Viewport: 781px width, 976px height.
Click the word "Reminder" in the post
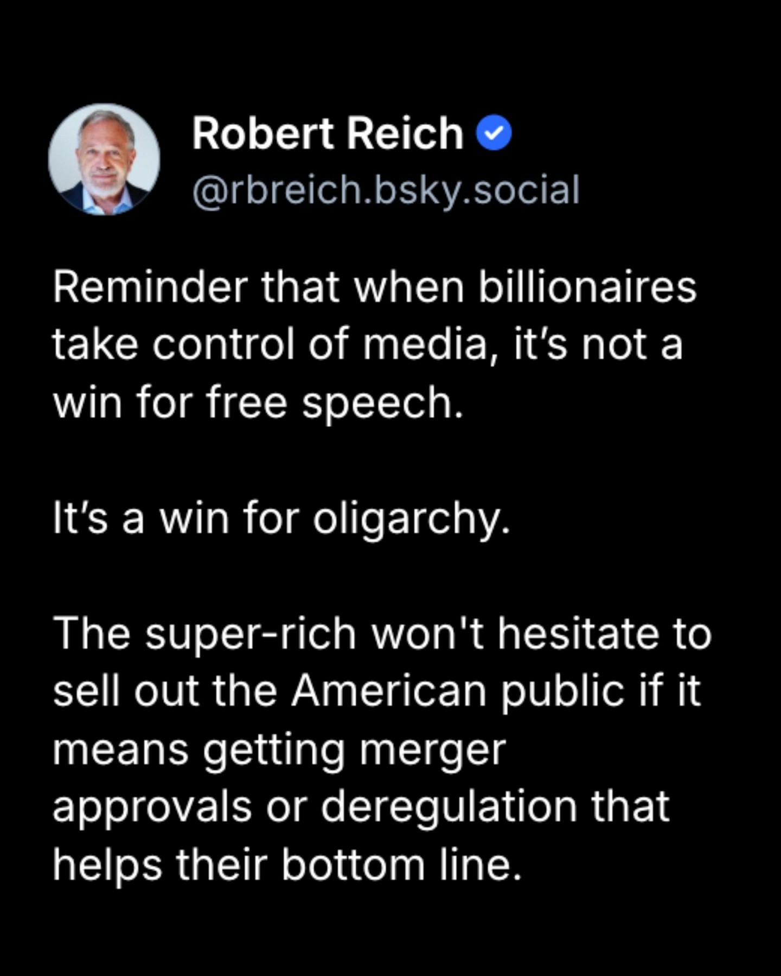[x=150, y=287]
